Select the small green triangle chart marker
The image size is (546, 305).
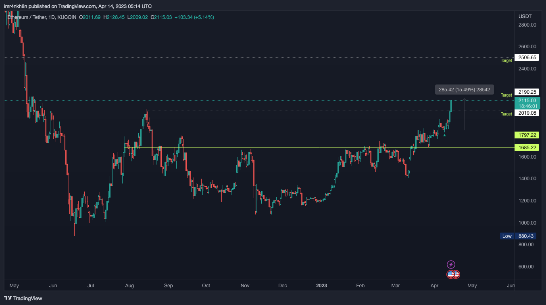tap(444, 135)
